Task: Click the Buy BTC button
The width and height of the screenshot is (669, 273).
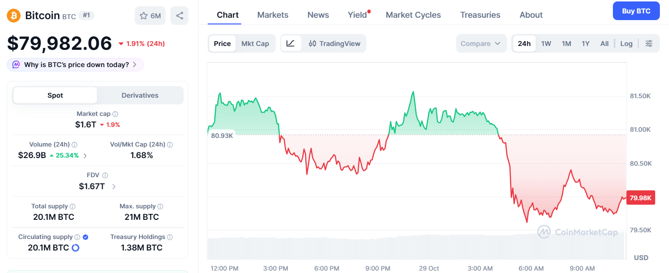Action: (x=636, y=11)
